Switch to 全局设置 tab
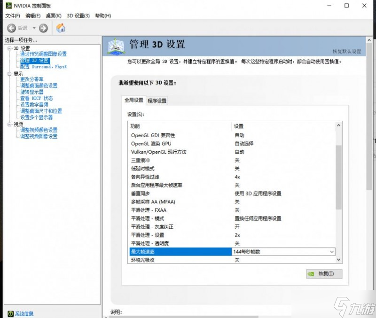The width and height of the screenshot is (376, 318). pyautogui.click(x=133, y=100)
